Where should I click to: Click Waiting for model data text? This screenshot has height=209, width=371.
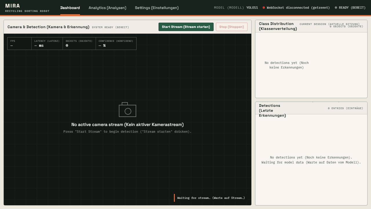(311, 163)
